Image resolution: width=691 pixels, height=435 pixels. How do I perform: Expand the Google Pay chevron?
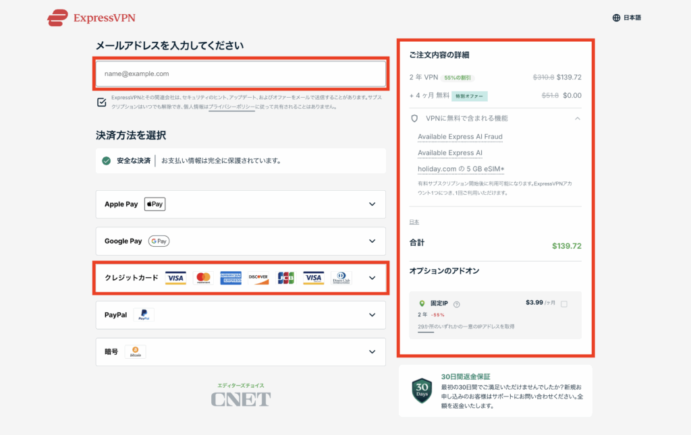tap(372, 241)
